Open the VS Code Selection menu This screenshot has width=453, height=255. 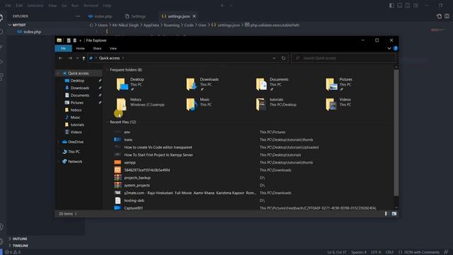pos(35,6)
